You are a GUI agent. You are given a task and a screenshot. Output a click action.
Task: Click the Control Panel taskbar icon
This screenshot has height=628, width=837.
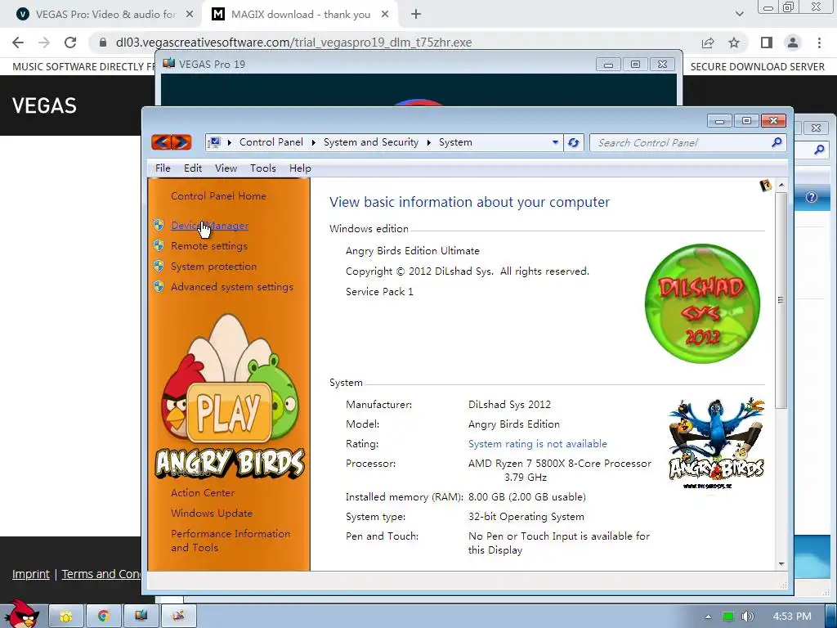178,616
